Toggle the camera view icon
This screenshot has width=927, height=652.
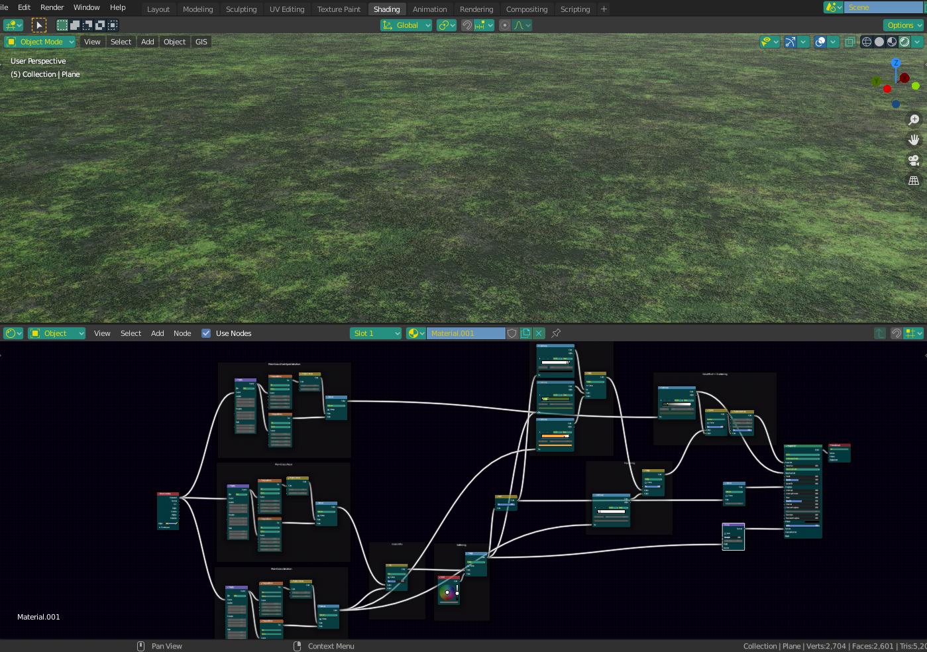[x=914, y=160]
